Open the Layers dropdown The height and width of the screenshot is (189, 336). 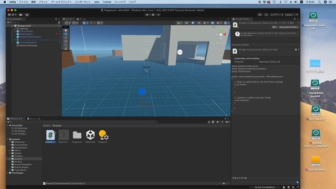[x=277, y=15]
